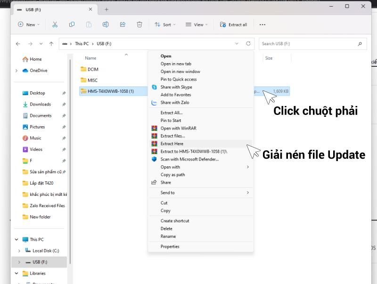Click the Share icon in the toolbar
Viewport: 377px width, 284px height.
(123, 24)
